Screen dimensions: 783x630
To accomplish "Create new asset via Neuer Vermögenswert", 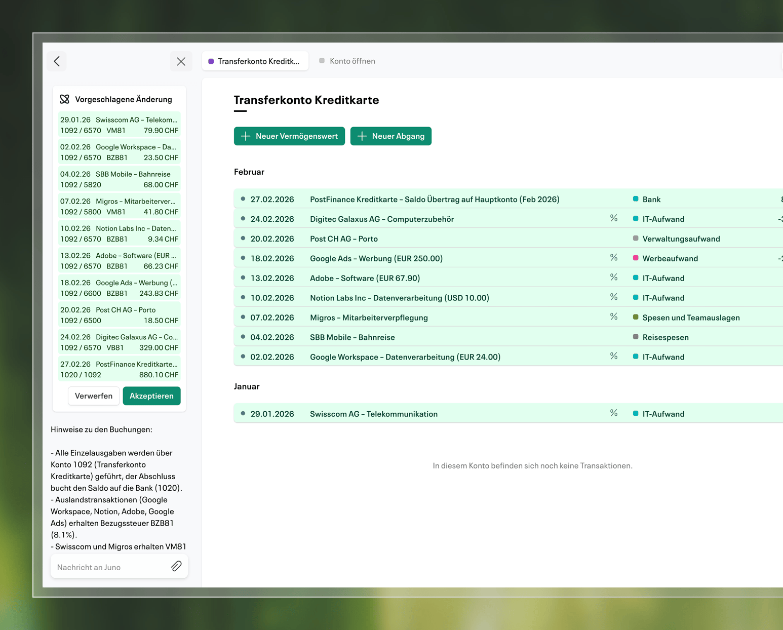I will (289, 136).
